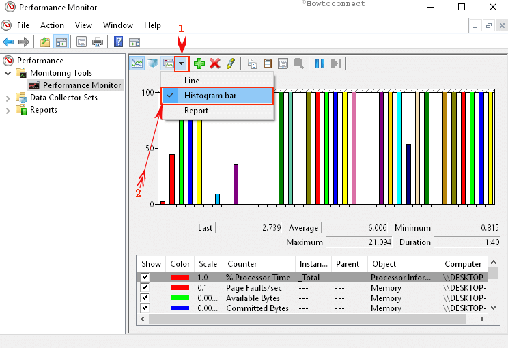Uncheck Show for Page Faults/sec
This screenshot has height=348, width=508.
tap(145, 287)
